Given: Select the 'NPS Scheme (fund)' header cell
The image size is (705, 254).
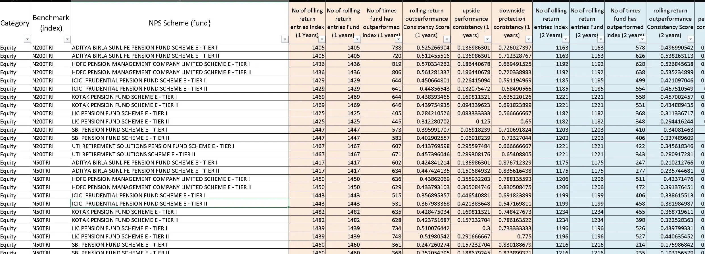Looking at the screenshot, I should pos(180,23).
